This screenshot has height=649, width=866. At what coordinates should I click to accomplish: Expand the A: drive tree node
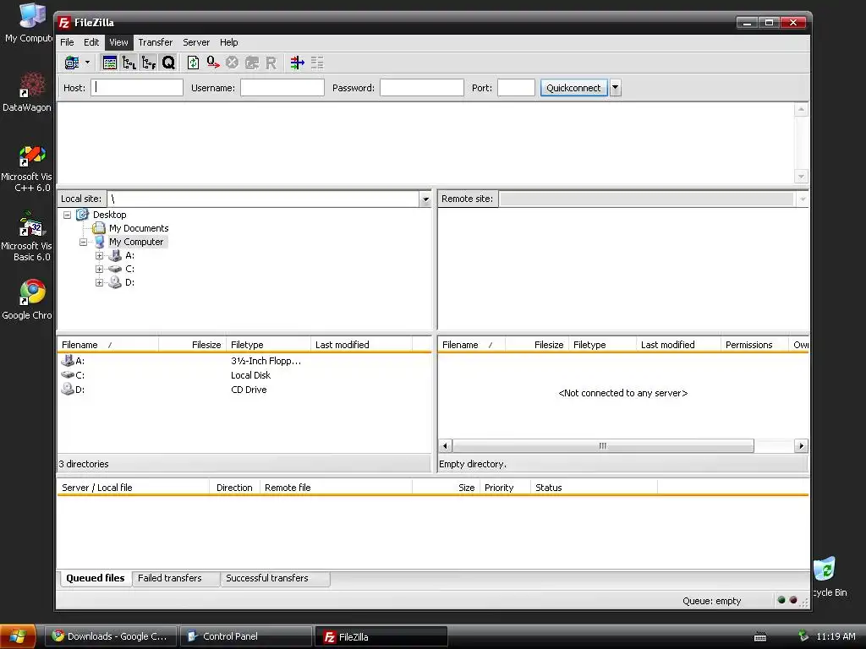coord(100,255)
